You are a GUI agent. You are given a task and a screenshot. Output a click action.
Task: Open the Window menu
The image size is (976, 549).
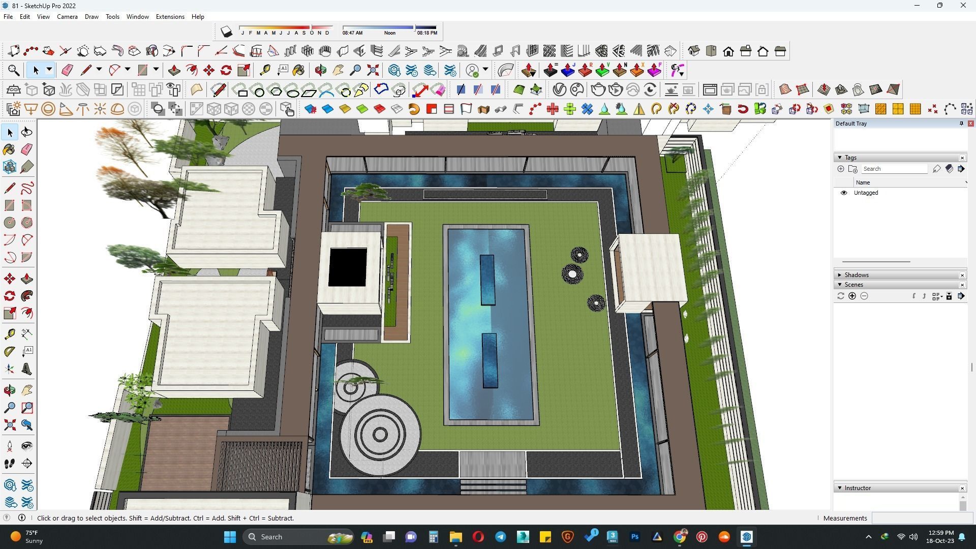pyautogui.click(x=137, y=17)
